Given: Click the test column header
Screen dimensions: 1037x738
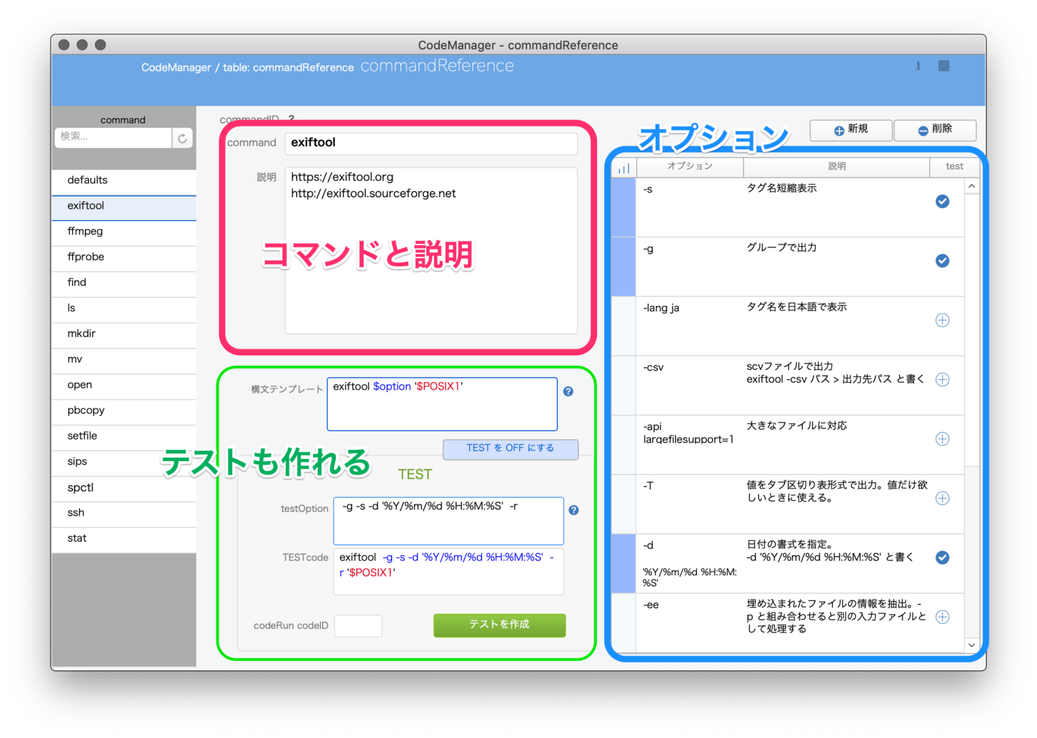Looking at the screenshot, I should 954,167.
